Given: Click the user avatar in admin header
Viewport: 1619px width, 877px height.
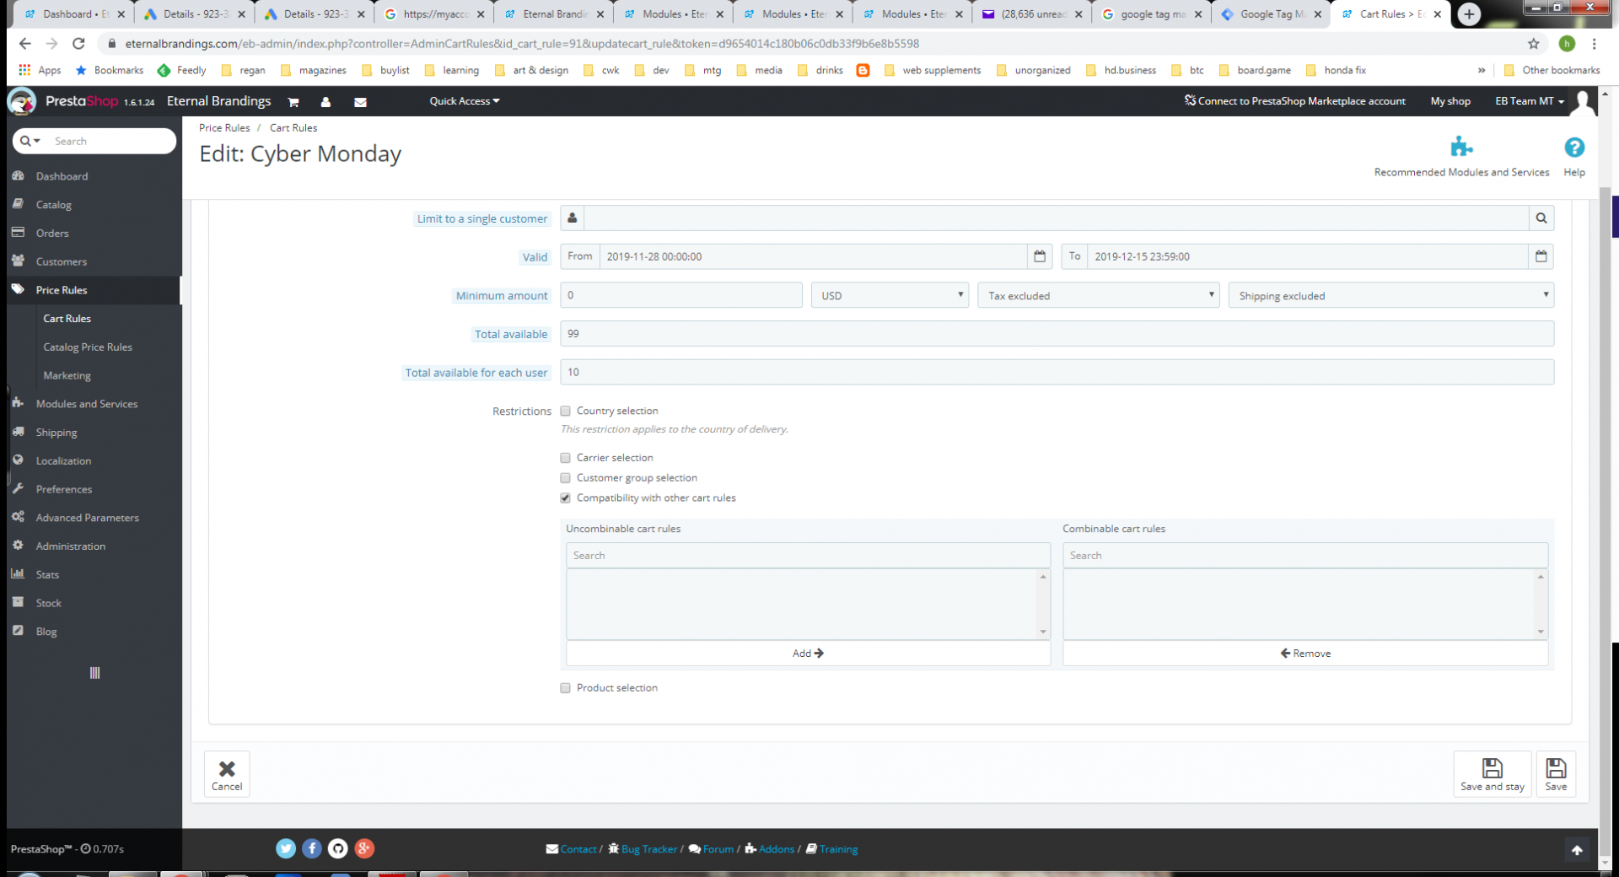Looking at the screenshot, I should (x=1584, y=102).
